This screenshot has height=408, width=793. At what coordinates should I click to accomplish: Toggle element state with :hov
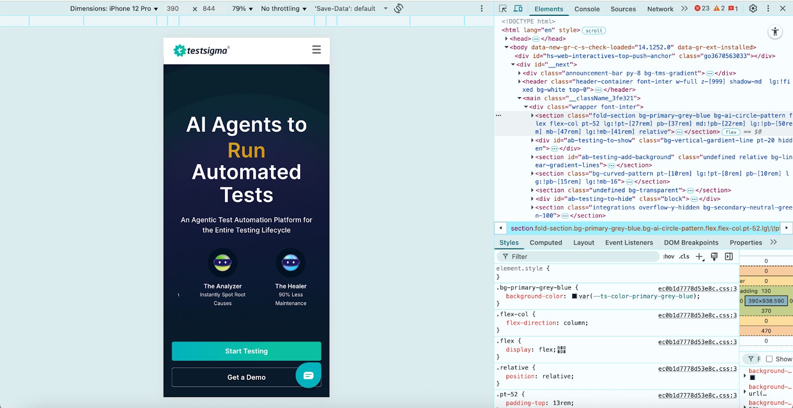(669, 256)
